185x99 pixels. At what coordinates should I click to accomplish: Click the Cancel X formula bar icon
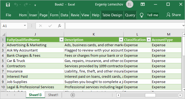tap(41, 26)
